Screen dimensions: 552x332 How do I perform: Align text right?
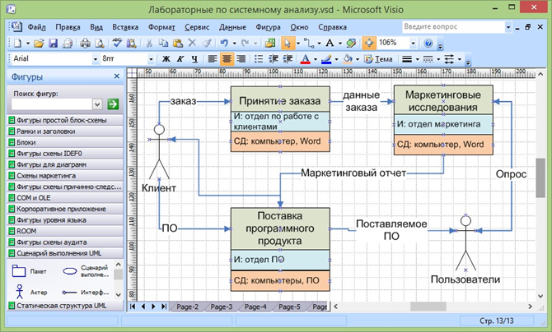click(241, 59)
